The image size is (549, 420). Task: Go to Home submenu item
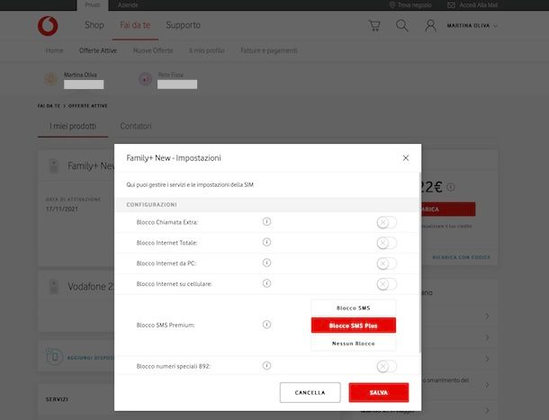click(54, 50)
